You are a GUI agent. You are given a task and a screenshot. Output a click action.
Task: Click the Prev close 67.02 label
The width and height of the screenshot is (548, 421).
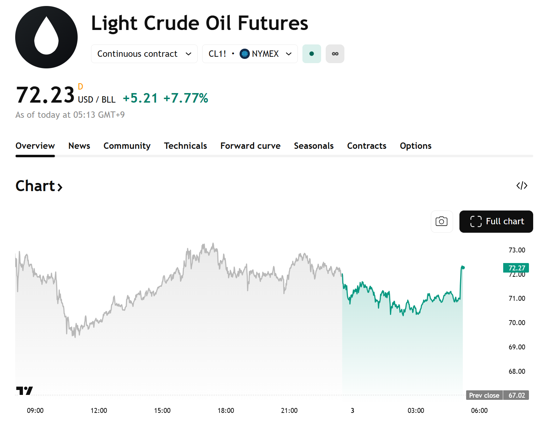point(497,395)
